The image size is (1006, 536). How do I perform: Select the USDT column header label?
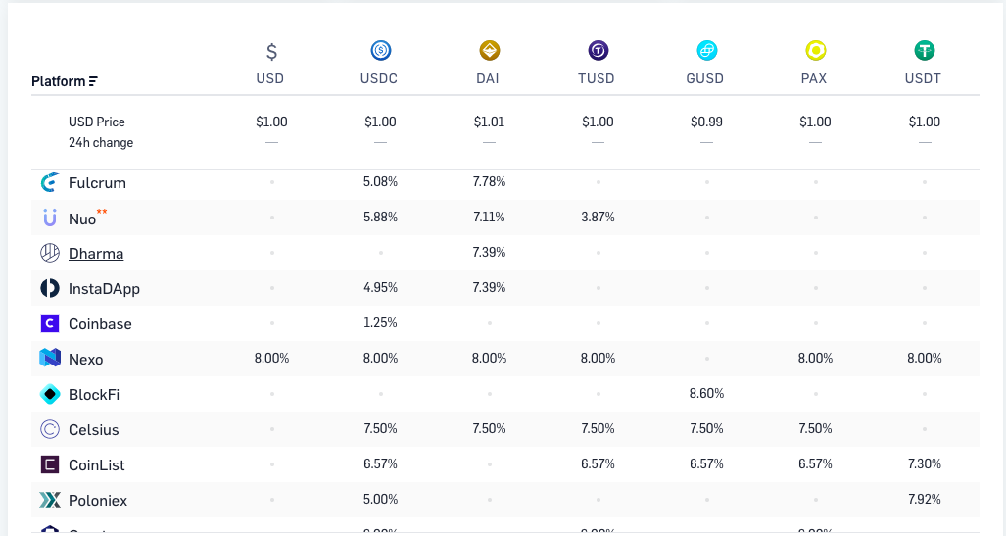click(x=924, y=78)
